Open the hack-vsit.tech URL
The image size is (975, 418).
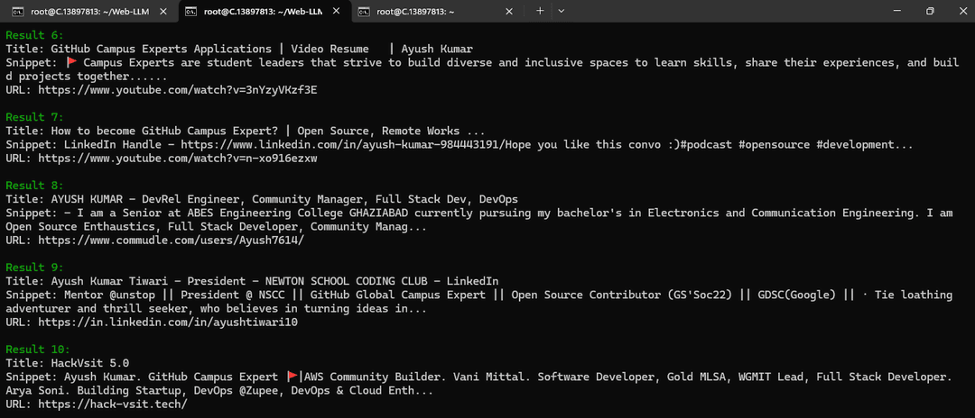click(x=113, y=404)
